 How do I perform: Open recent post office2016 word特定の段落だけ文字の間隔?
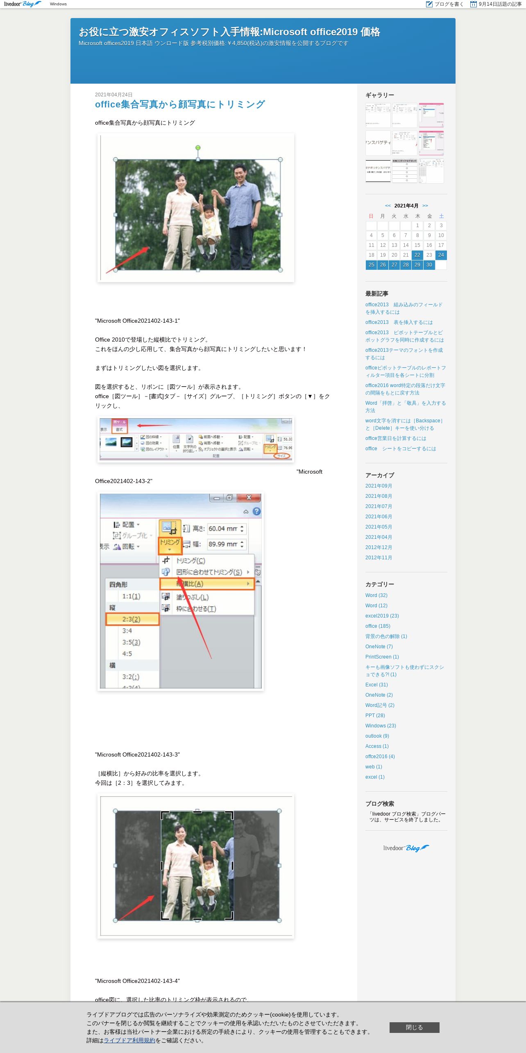(405, 389)
